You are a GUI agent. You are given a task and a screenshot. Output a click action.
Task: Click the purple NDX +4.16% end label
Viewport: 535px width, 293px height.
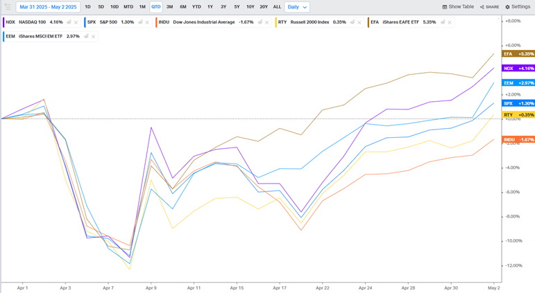point(518,69)
